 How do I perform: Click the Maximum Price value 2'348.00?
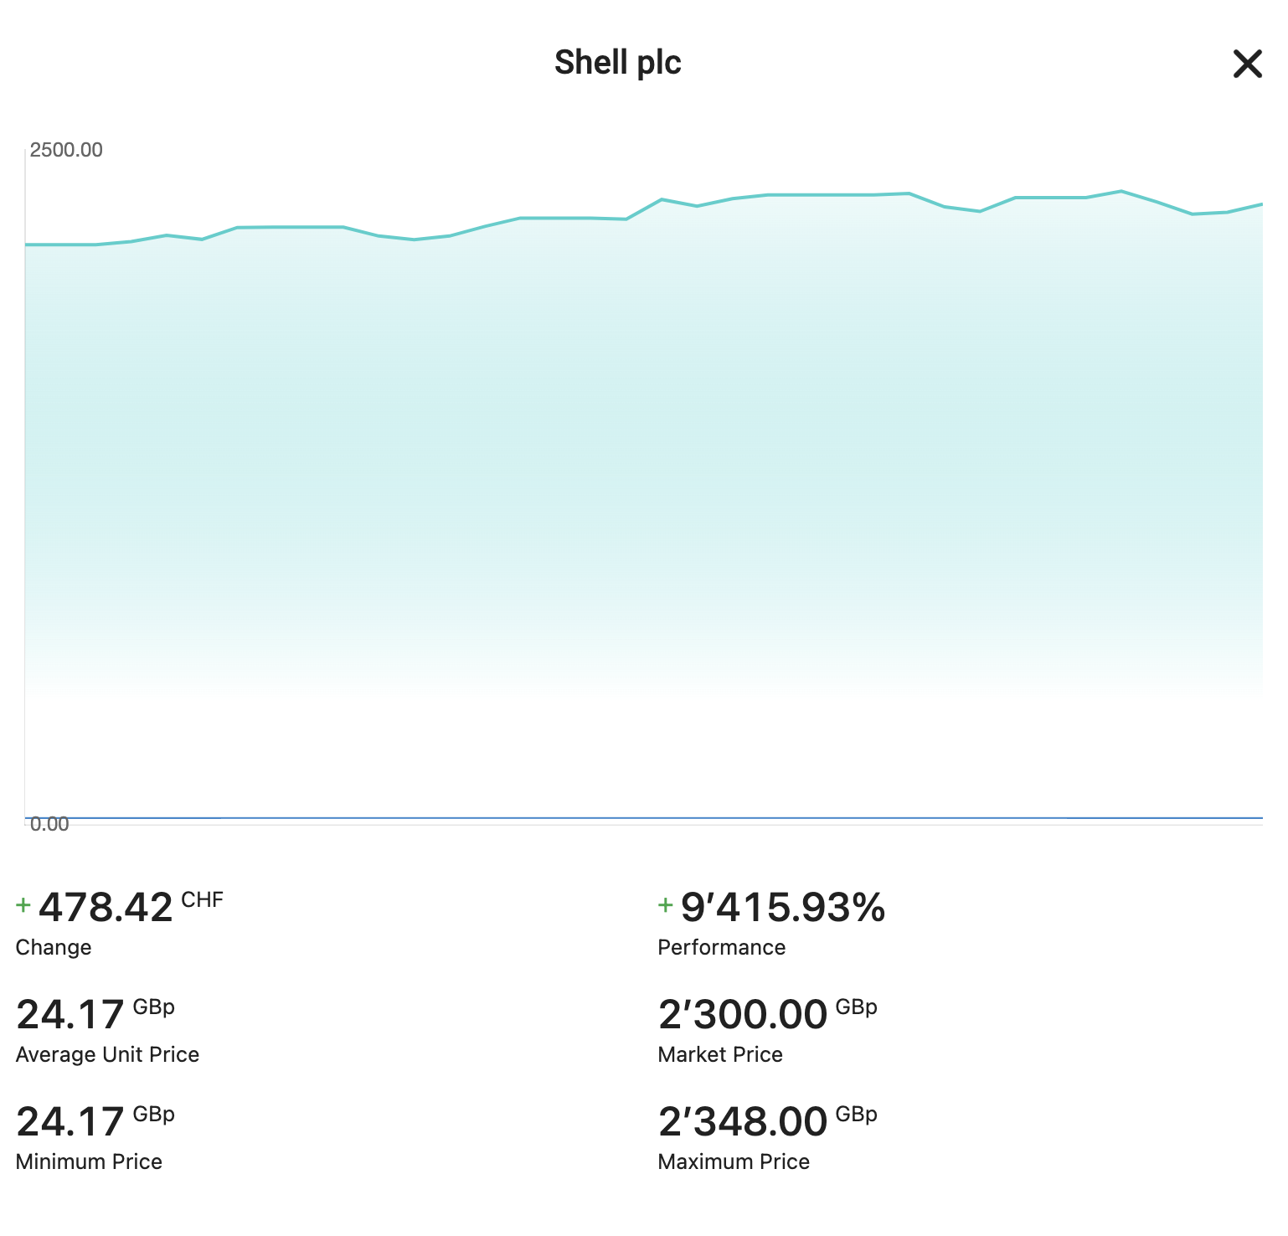(742, 1121)
